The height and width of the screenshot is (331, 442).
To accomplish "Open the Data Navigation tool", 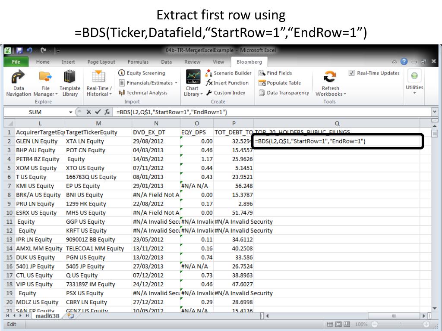I will [18, 83].
